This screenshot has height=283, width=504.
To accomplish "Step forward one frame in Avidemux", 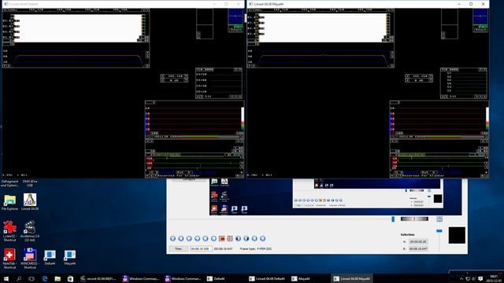I will [197, 238].
